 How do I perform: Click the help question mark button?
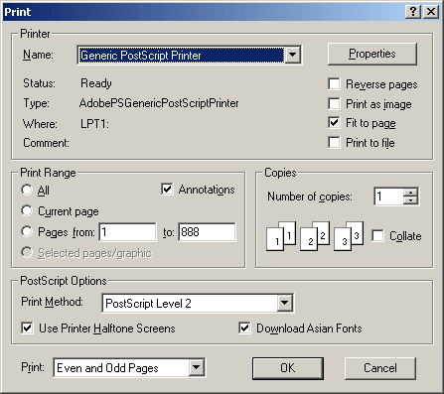tap(413, 12)
